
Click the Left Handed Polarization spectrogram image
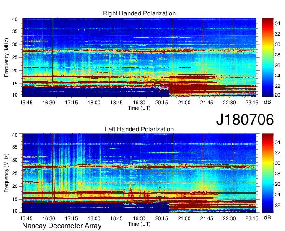(x=139, y=173)
